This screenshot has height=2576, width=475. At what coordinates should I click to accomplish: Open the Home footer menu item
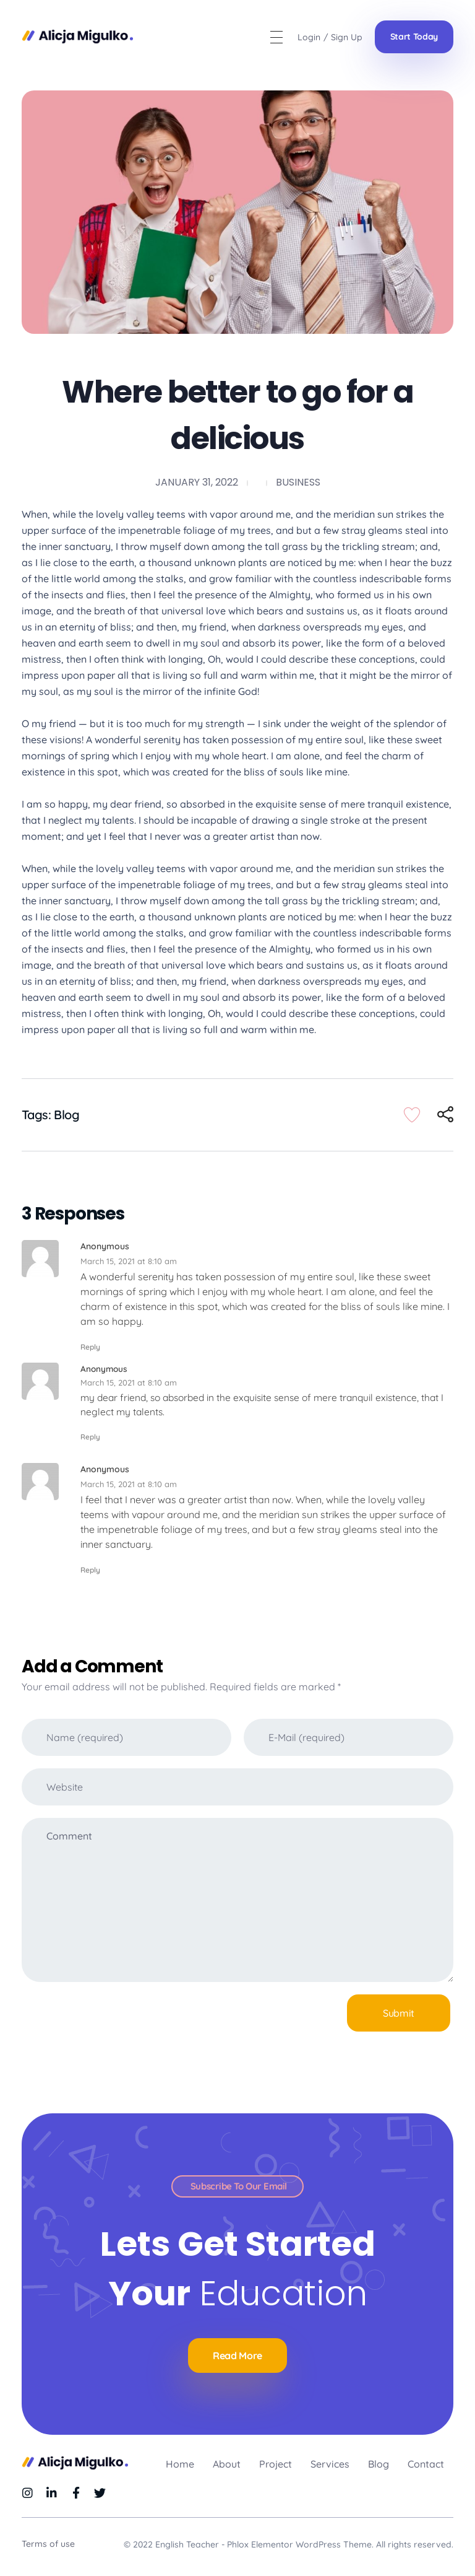coord(179,2464)
